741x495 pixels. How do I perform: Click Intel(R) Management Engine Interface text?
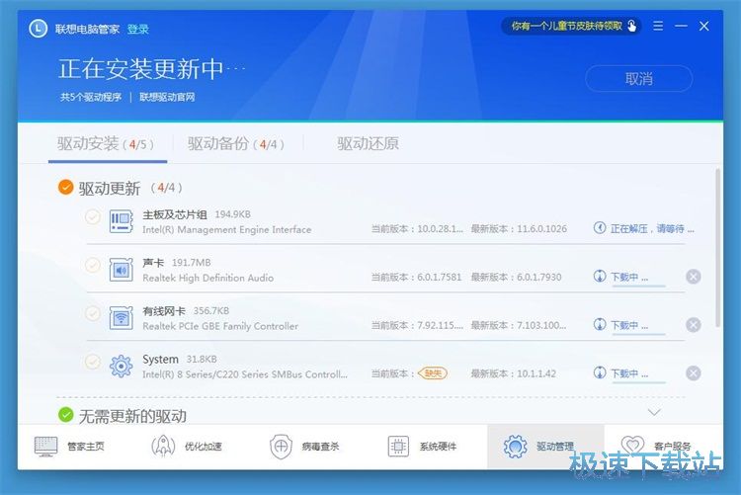click(227, 230)
